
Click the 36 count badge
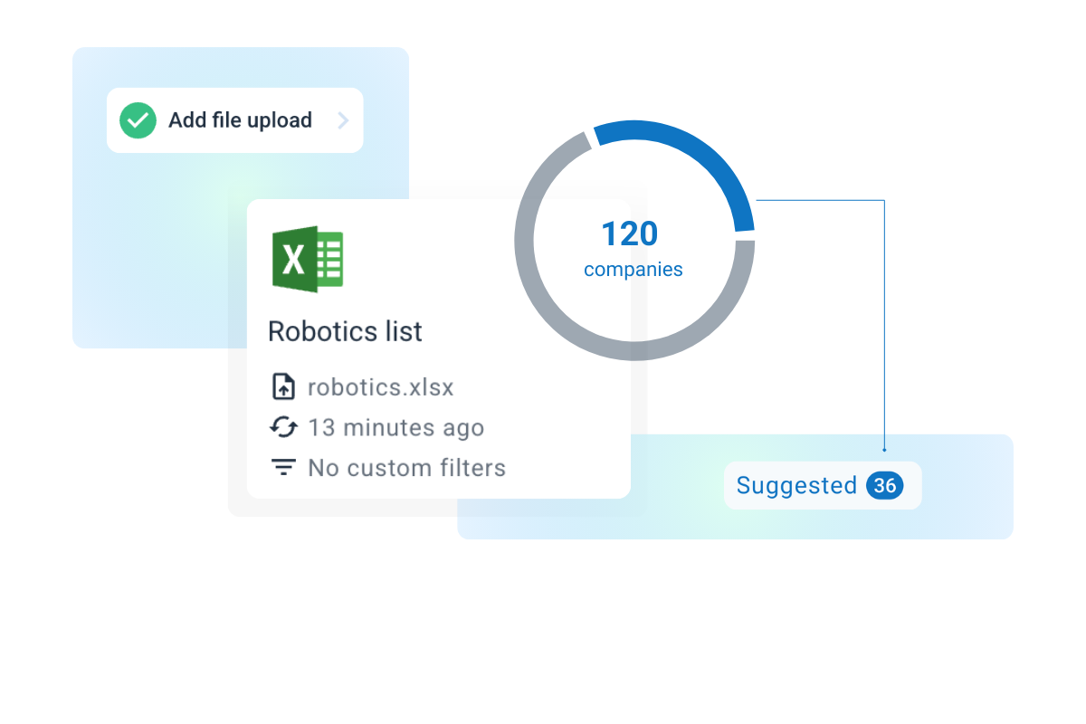(x=884, y=486)
